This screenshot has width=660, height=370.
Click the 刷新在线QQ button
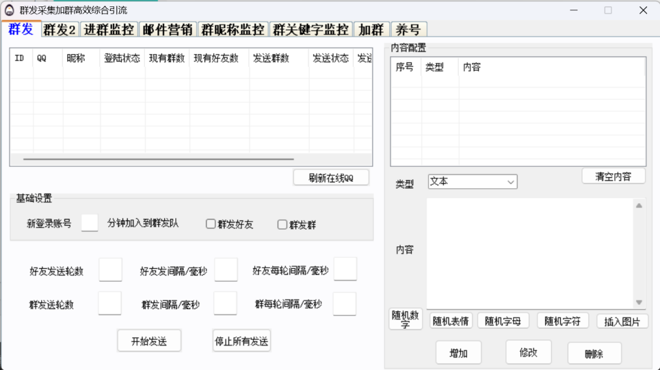pos(331,178)
